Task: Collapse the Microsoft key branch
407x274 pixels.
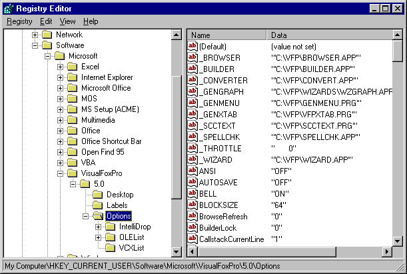Action: pos(47,56)
